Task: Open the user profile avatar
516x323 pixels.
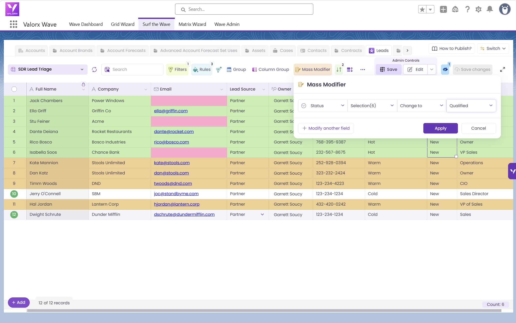Action: (505, 9)
